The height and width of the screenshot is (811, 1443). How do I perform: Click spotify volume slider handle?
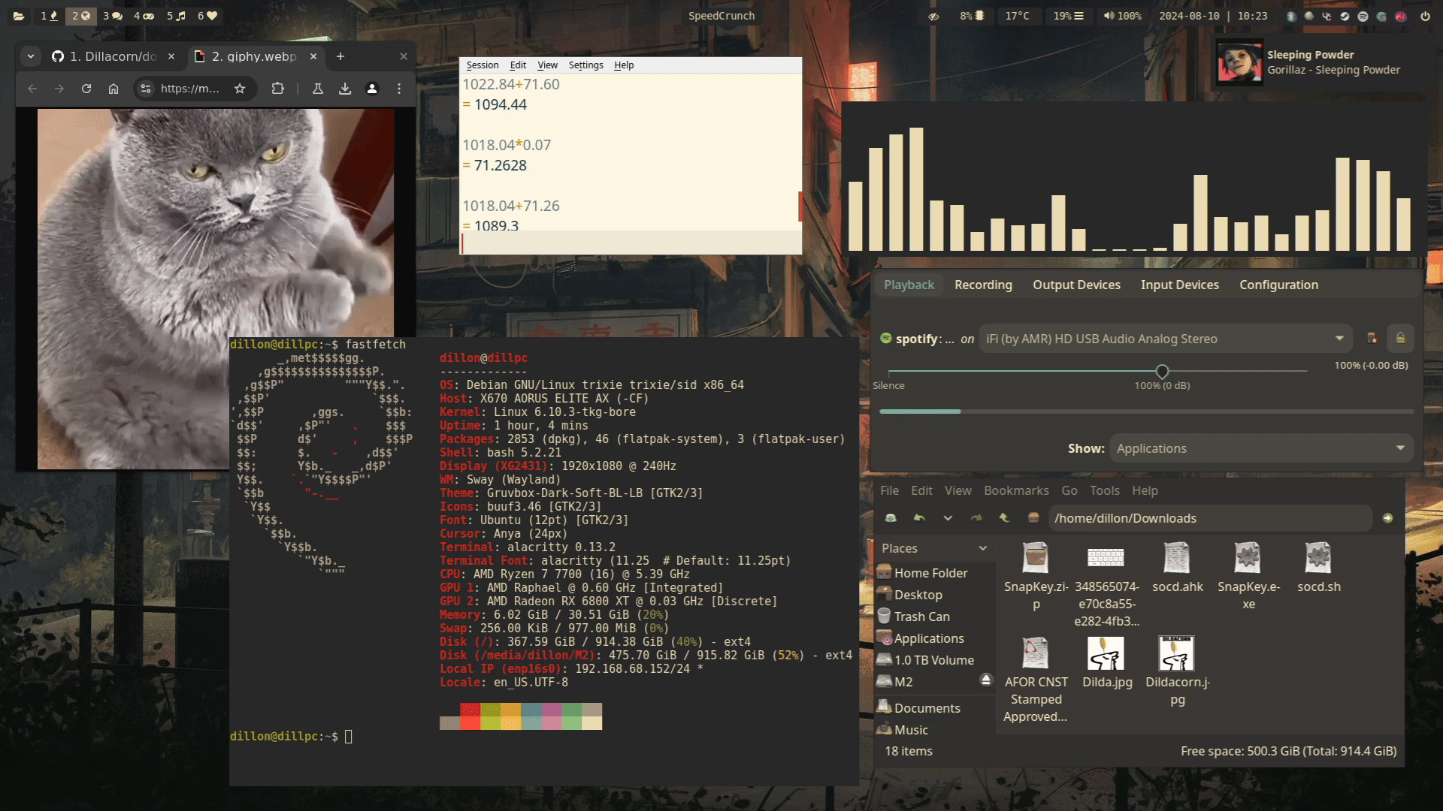coord(1162,371)
